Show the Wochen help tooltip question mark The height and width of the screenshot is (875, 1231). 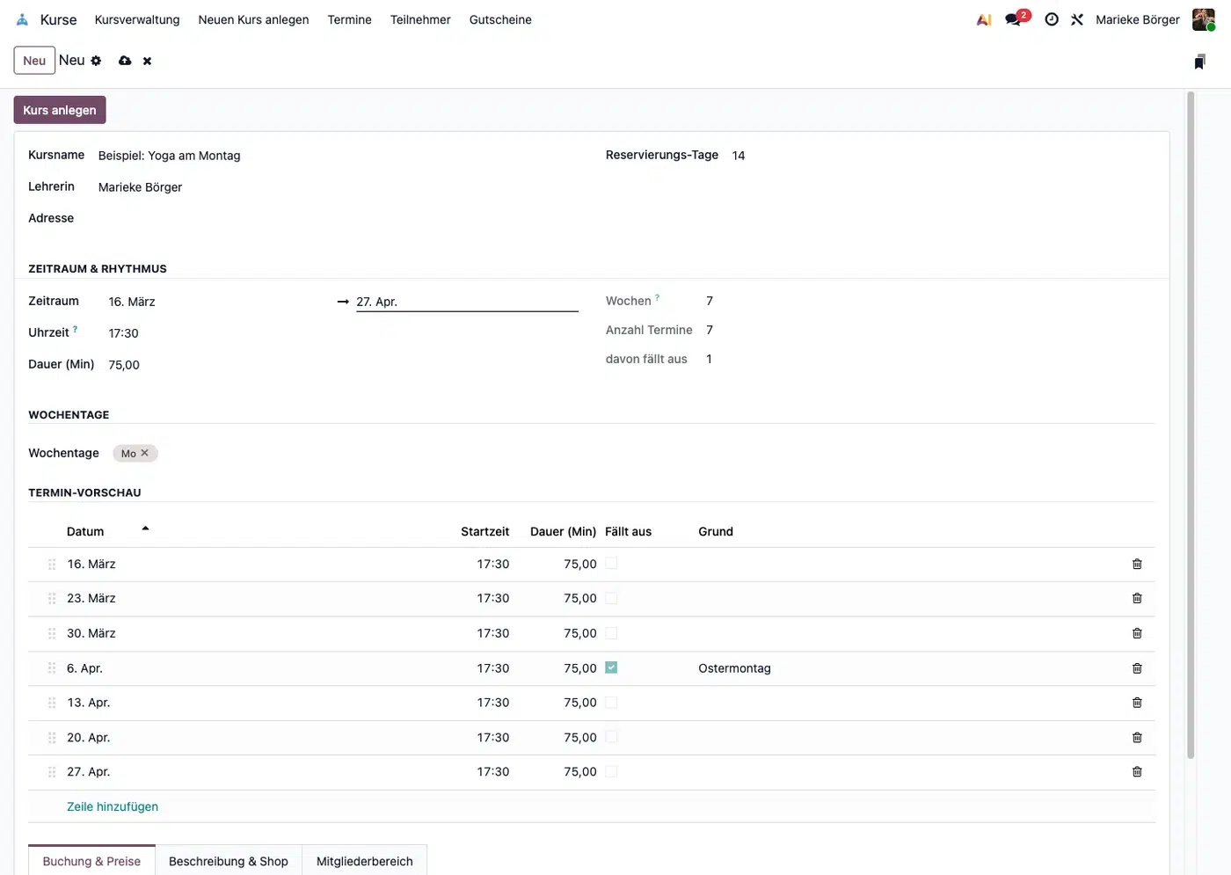657,297
